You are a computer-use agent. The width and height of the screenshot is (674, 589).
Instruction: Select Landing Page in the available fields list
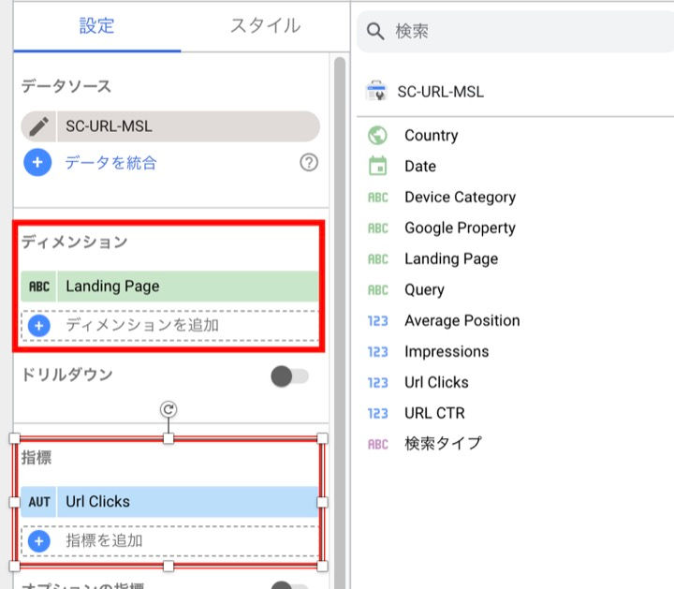point(451,258)
